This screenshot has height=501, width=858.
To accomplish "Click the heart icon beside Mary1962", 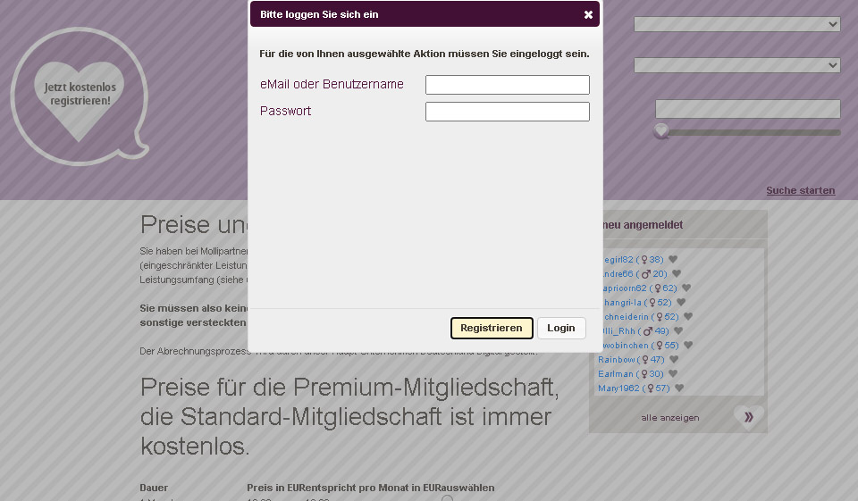I will [x=679, y=388].
